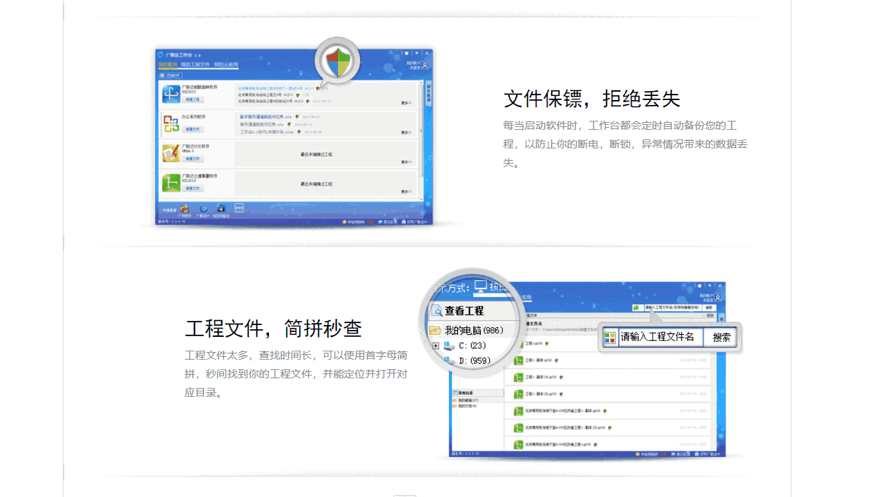Click the 新建工程 button under GGJ2013
This screenshot has height=497, width=883.
click(193, 100)
